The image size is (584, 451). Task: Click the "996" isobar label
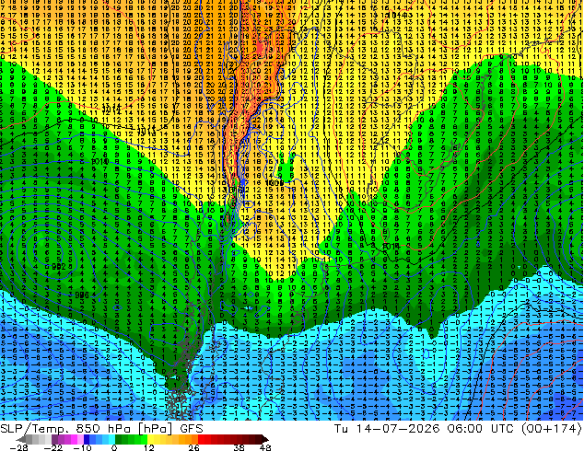point(82,295)
